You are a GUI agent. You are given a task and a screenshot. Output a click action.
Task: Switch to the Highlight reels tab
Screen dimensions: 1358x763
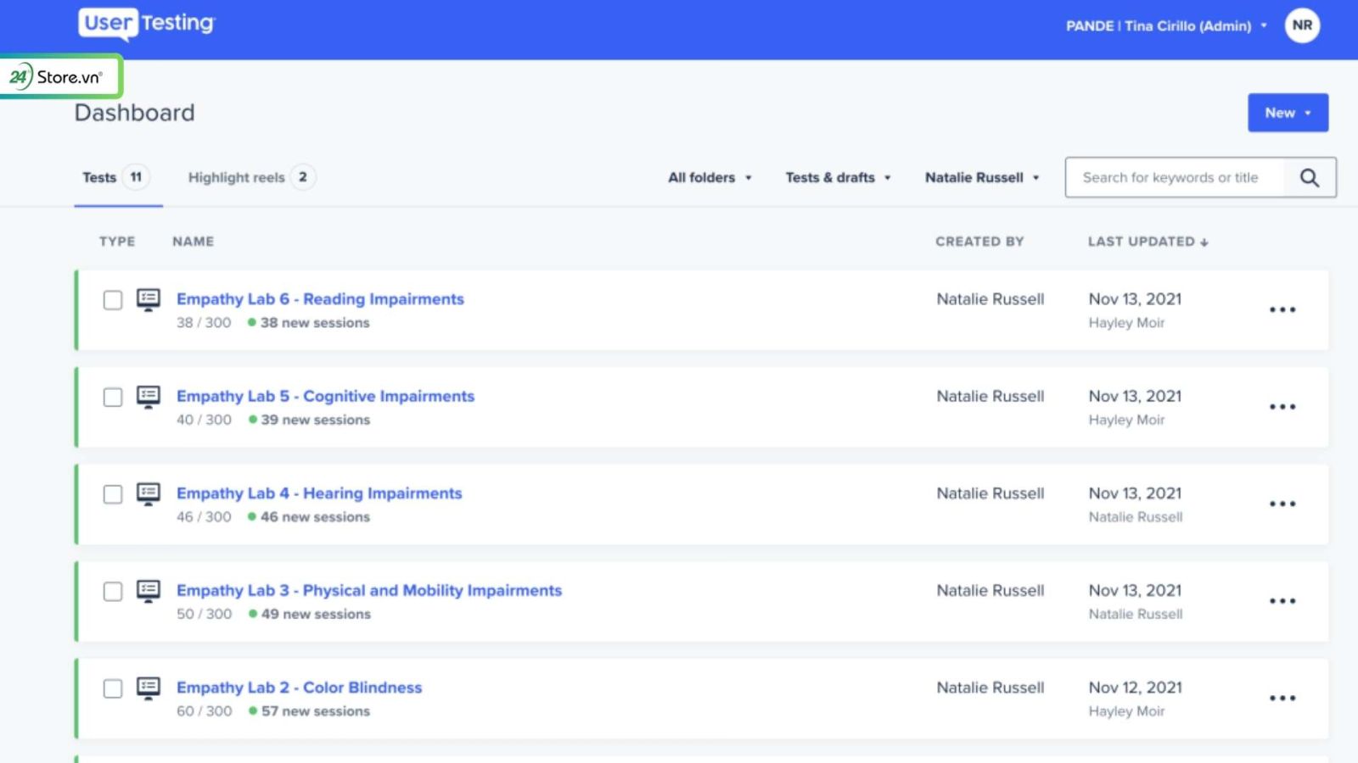(251, 177)
